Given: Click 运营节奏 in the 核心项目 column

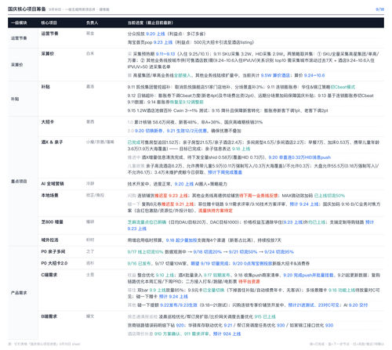Looking at the screenshot, I should point(49,34).
